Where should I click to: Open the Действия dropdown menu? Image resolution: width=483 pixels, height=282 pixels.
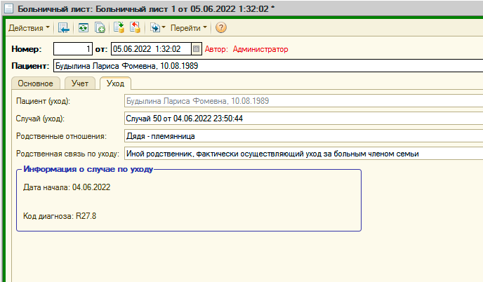pos(29,28)
